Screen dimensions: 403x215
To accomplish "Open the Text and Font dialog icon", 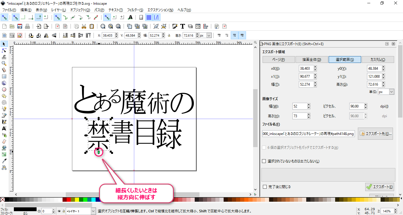I will [x=183, y=26].
